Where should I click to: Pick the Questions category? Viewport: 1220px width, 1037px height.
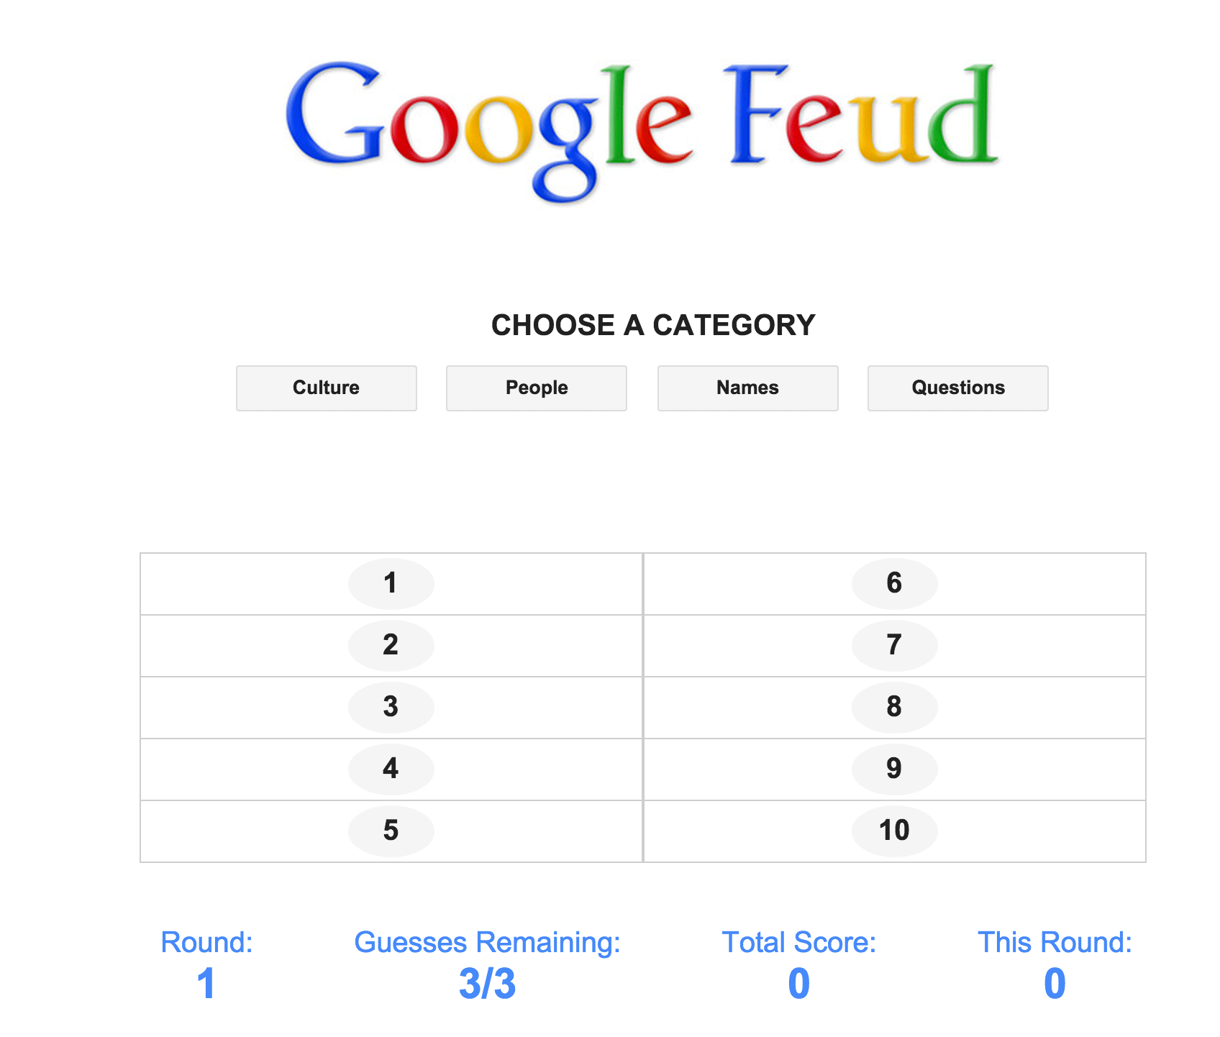click(957, 388)
